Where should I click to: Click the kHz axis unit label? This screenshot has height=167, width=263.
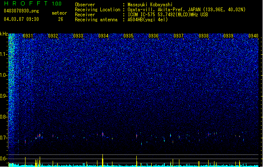point(4,34)
